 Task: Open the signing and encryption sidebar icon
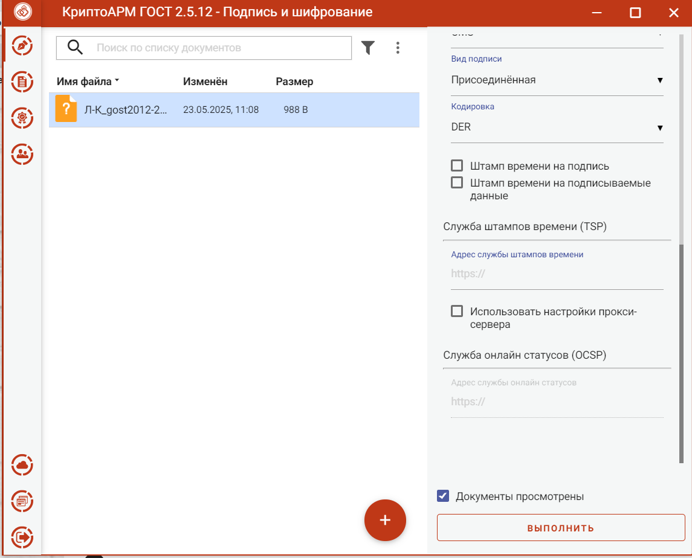click(x=22, y=45)
